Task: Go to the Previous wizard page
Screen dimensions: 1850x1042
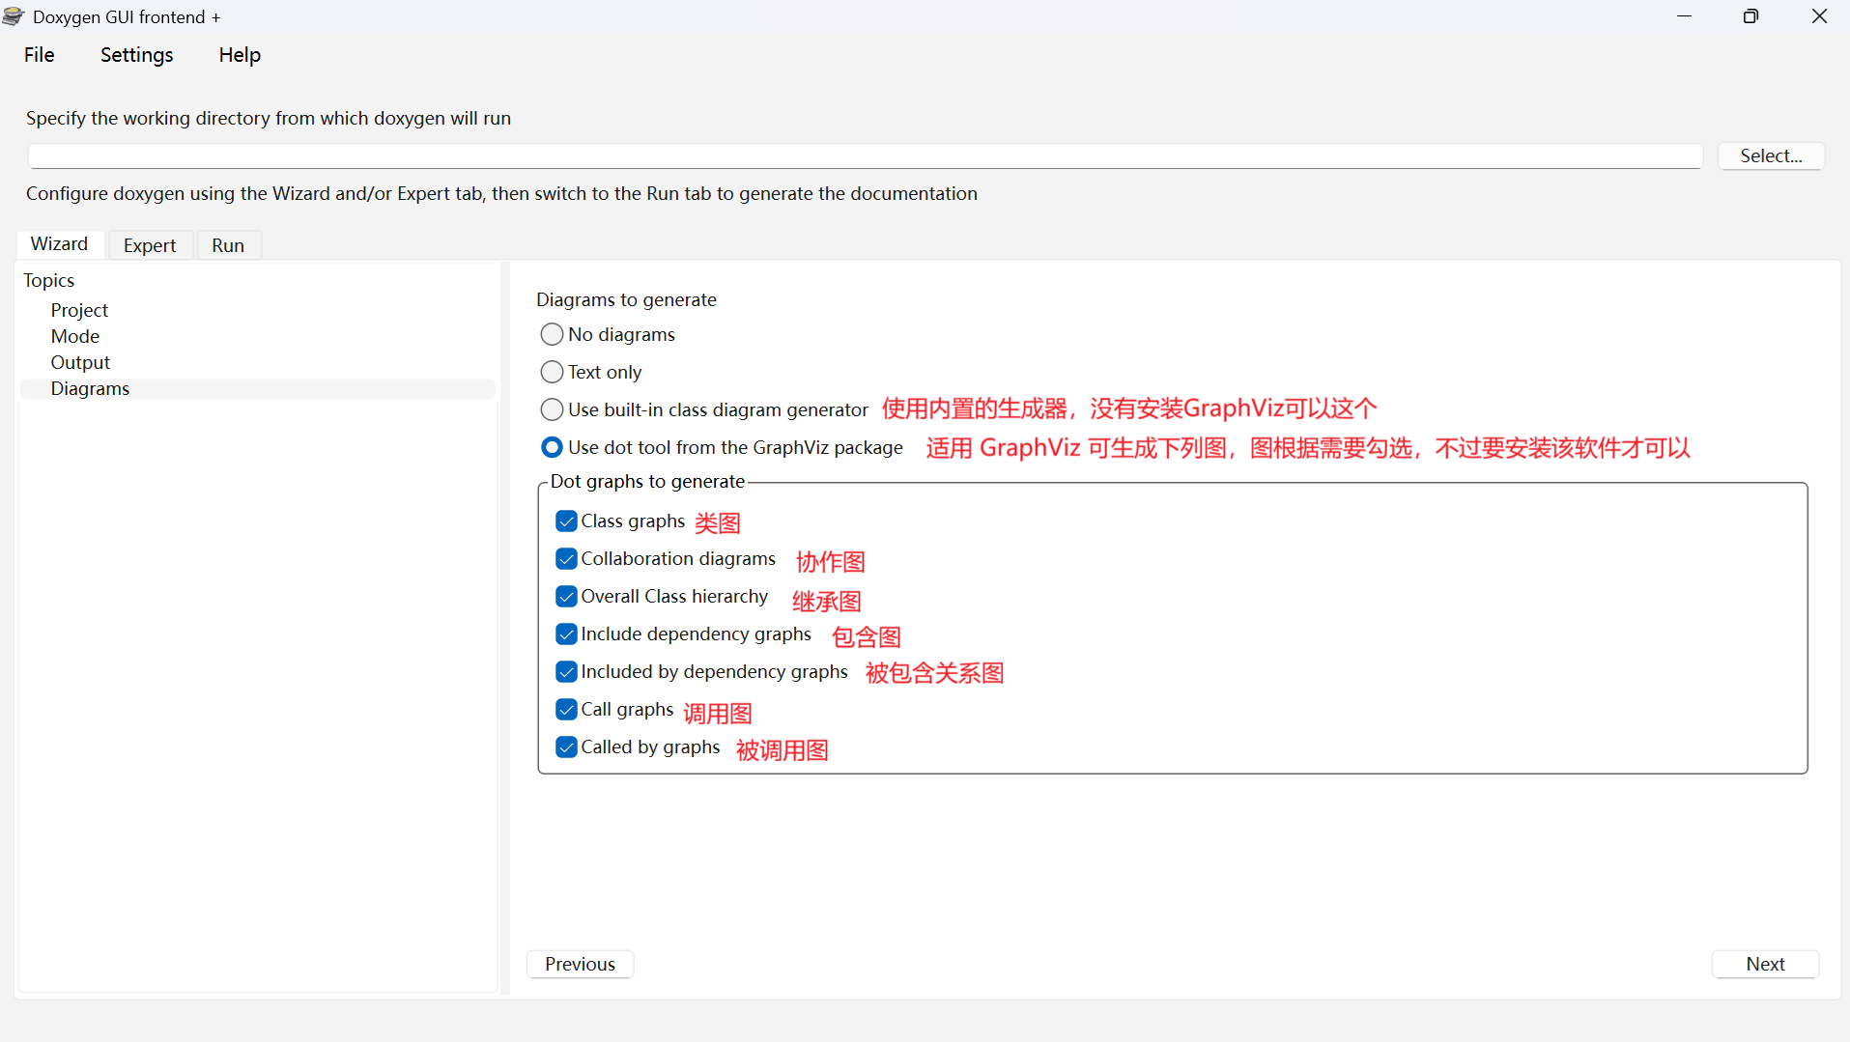Action: point(580,964)
